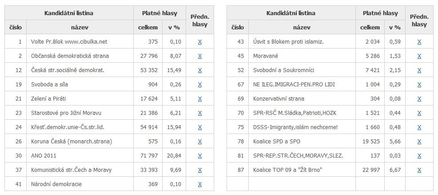438x195 pixels.
Task: Click X link for Koruna Česká row
Action: pyautogui.click(x=200, y=142)
